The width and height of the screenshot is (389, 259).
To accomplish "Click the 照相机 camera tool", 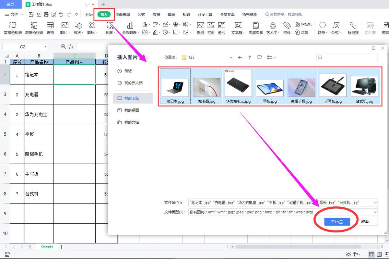I will click(303, 24).
